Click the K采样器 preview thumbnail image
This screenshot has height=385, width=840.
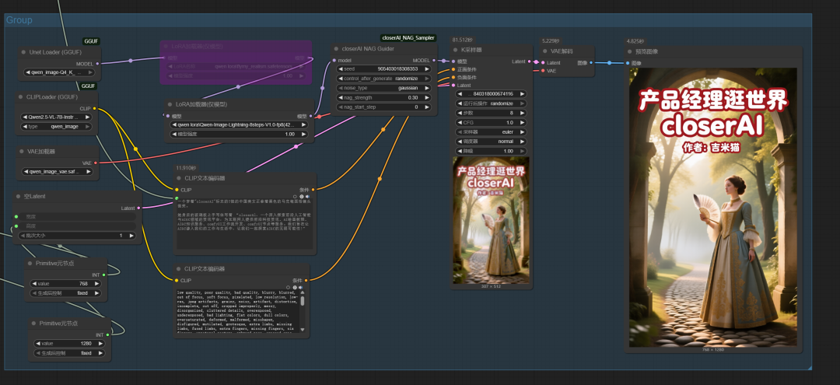pyautogui.click(x=492, y=220)
